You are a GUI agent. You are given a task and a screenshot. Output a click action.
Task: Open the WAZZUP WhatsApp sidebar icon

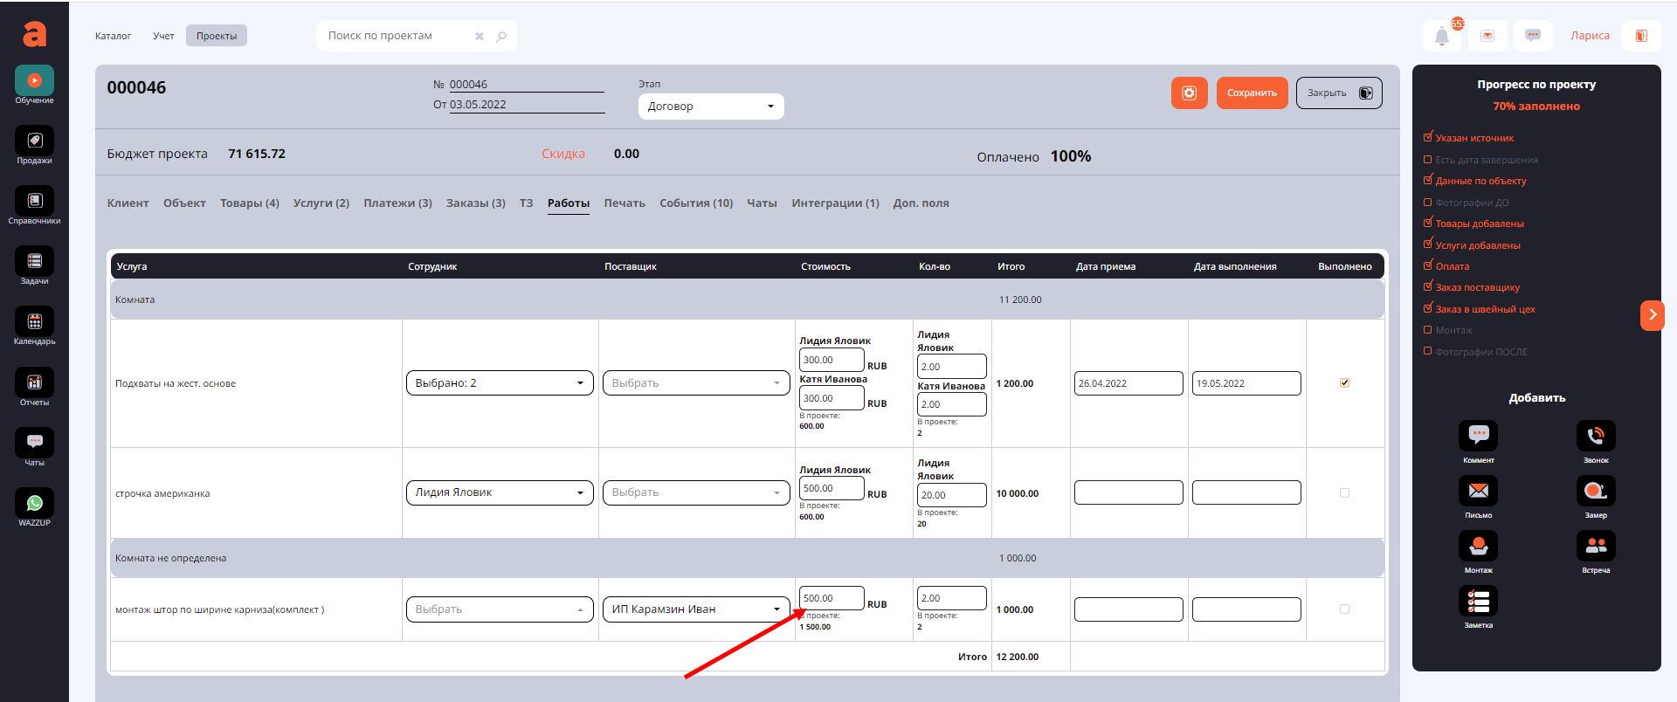(34, 504)
